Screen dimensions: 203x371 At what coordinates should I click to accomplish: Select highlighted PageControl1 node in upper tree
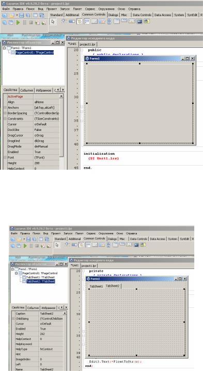click(x=35, y=52)
